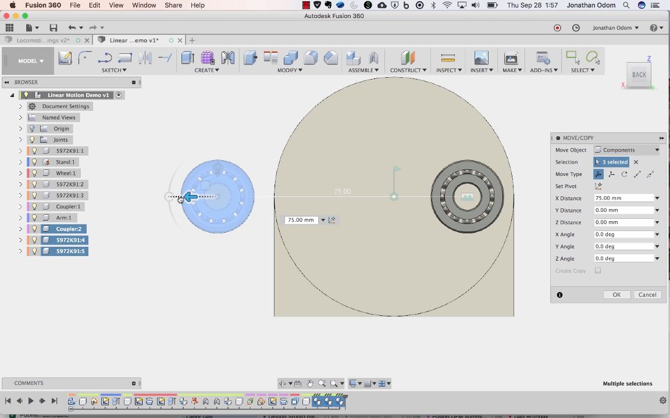Screen dimensions: 670x418
Task: Switch to the Locomoti...ings v2 tab
Action: click(43, 41)
